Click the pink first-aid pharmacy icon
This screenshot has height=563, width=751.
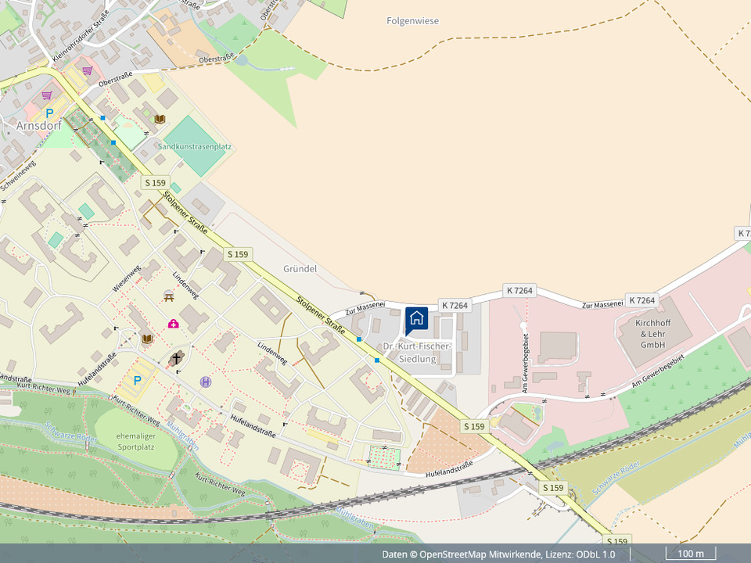tap(173, 323)
